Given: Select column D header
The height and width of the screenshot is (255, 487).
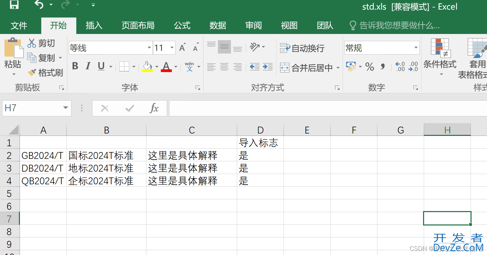Looking at the screenshot, I should coord(260,130).
